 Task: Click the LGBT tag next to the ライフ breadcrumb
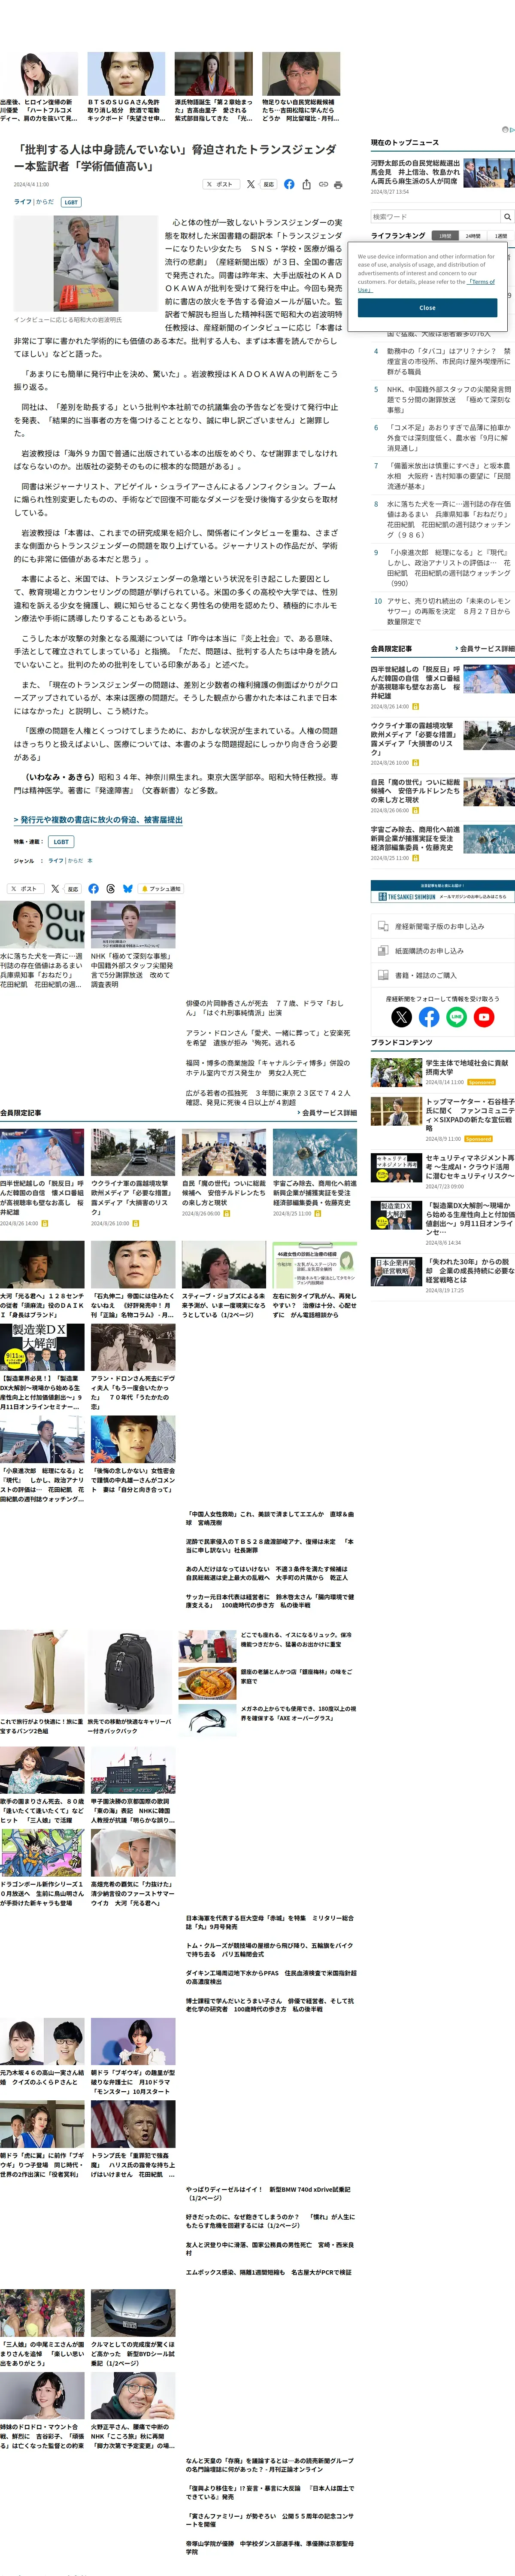71,202
